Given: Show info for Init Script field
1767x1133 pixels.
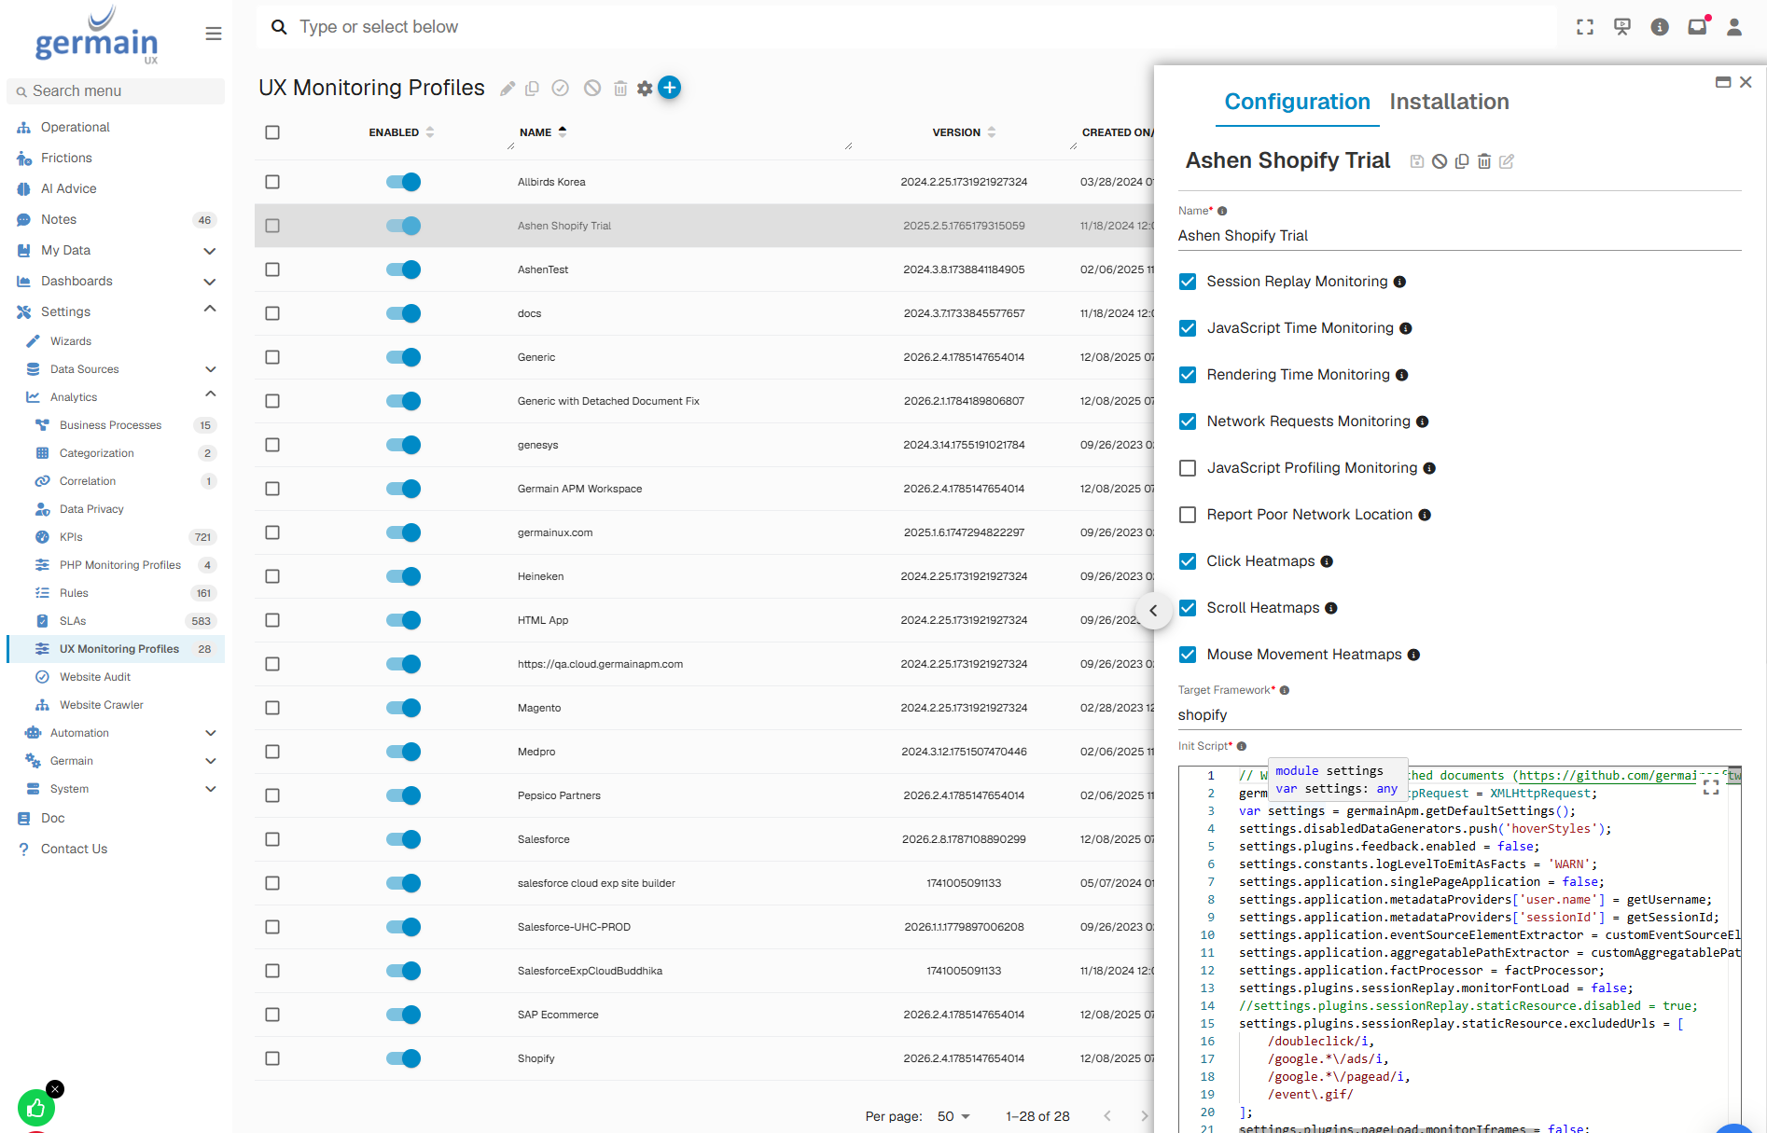Looking at the screenshot, I should [1242, 747].
